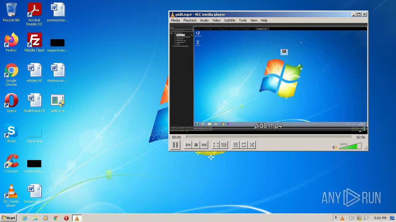The image size is (396, 222).
Task: Select edstep.rtf desktop file
Action: 34,73
